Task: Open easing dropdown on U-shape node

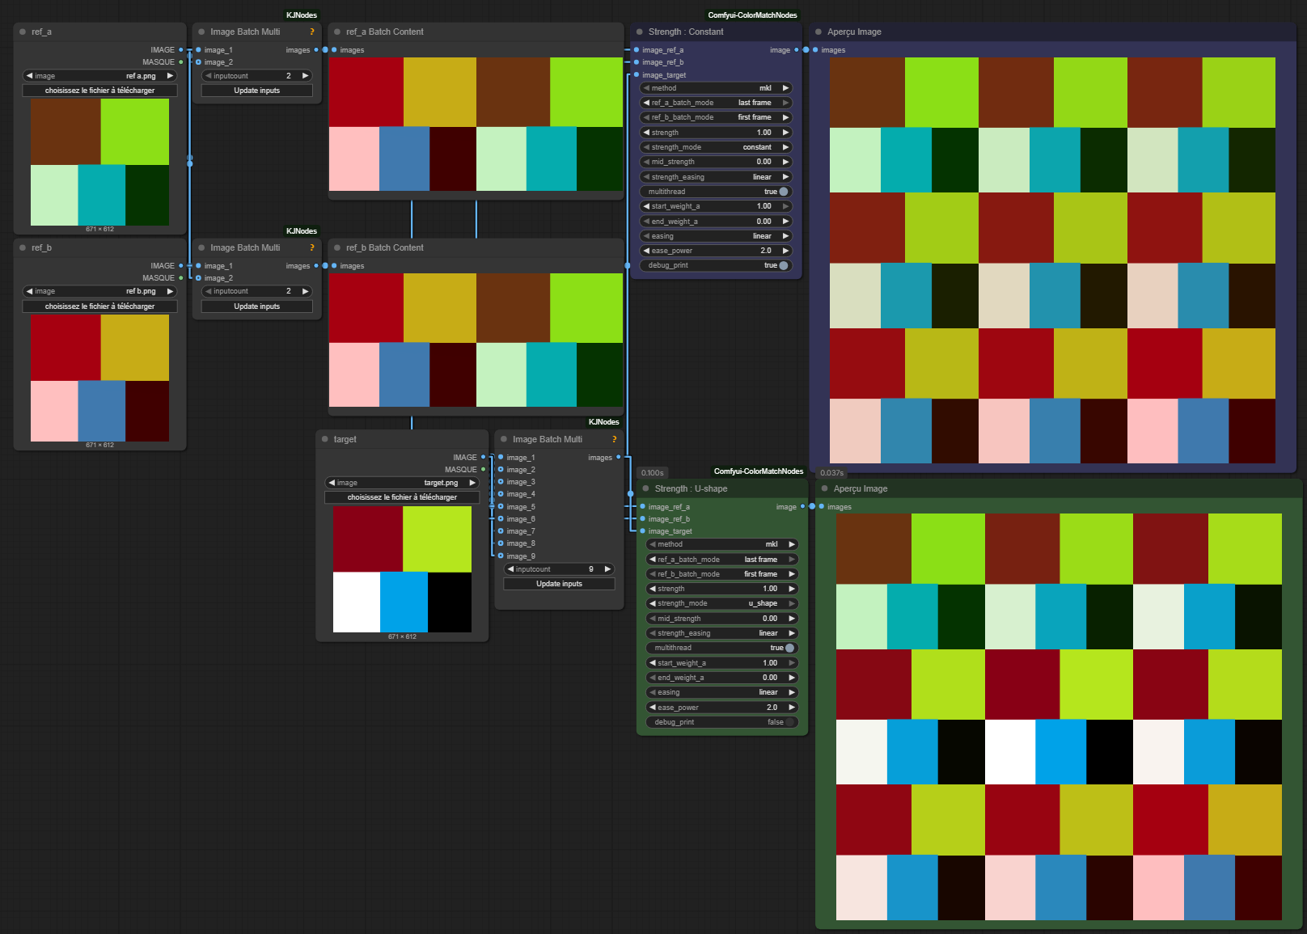Action: coord(721,692)
